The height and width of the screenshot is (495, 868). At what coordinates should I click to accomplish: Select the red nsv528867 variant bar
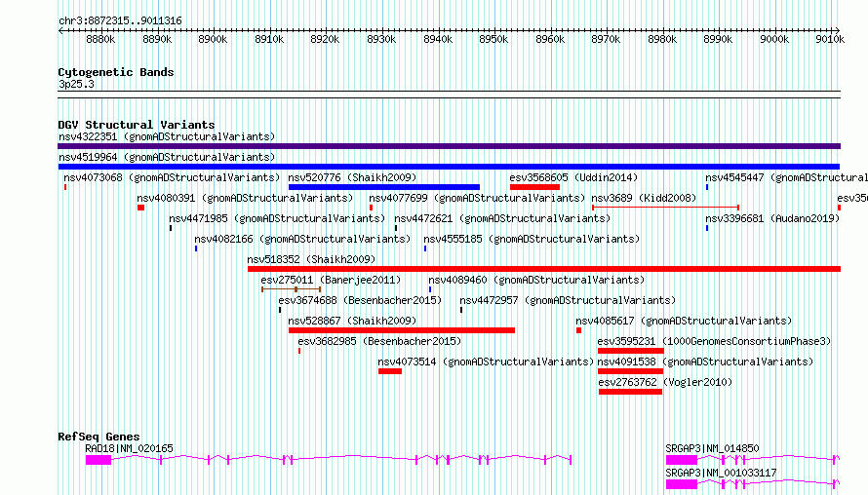(x=402, y=330)
